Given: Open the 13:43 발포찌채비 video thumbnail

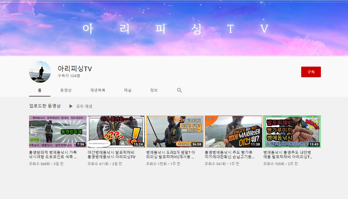Looking at the screenshot, I should 292,132.
